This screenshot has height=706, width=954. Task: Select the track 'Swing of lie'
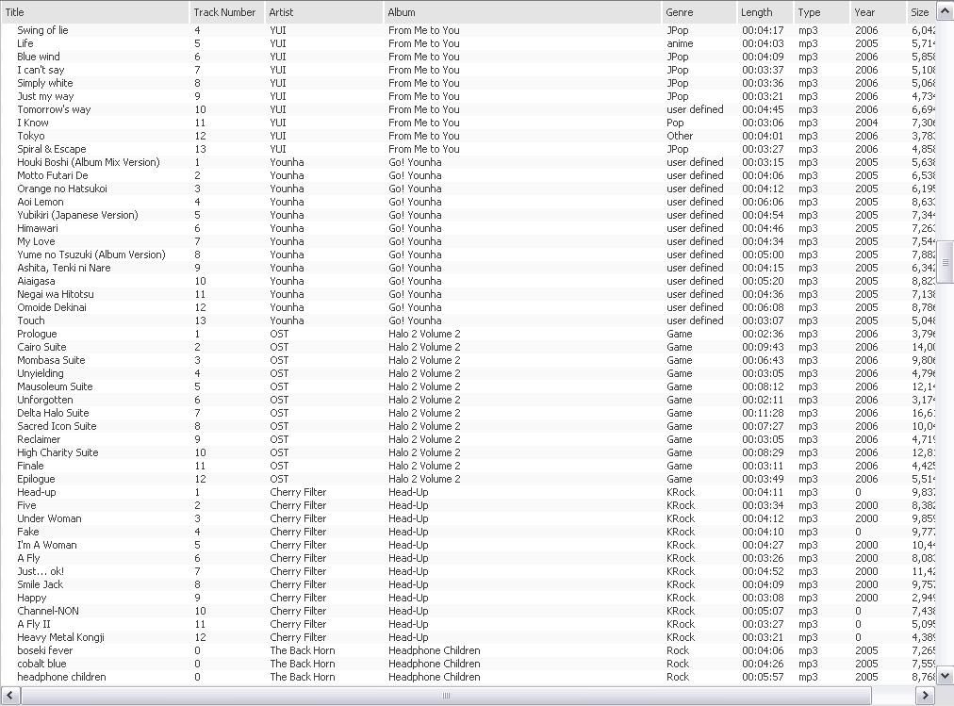[x=42, y=30]
